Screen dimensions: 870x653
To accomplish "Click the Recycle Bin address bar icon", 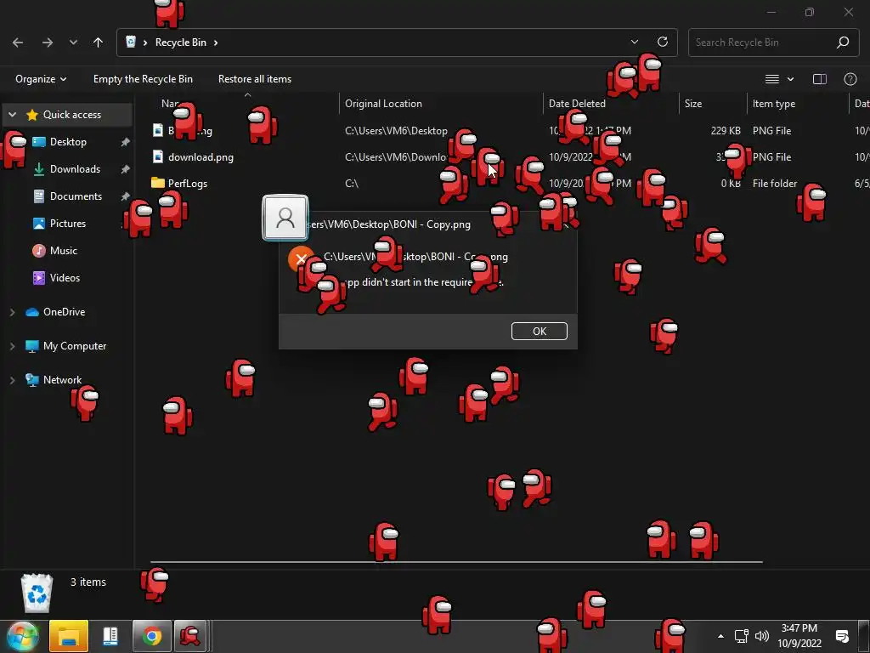I will (131, 43).
